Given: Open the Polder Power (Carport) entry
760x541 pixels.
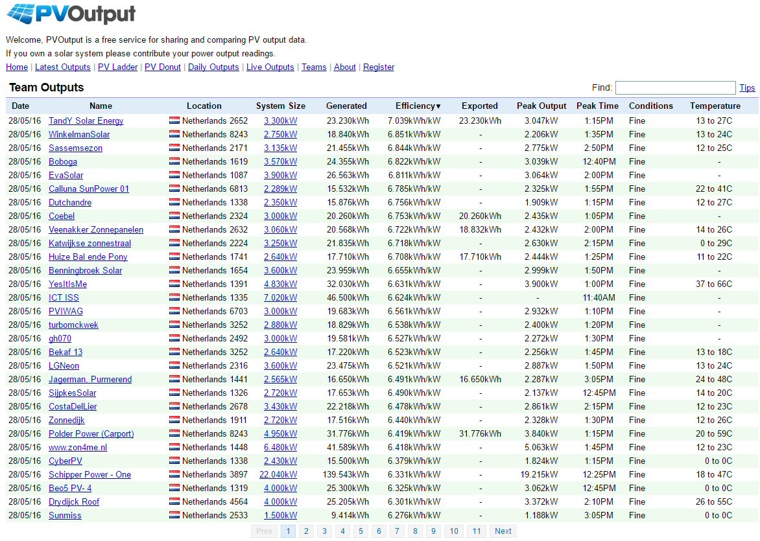Looking at the screenshot, I should tap(91, 434).
